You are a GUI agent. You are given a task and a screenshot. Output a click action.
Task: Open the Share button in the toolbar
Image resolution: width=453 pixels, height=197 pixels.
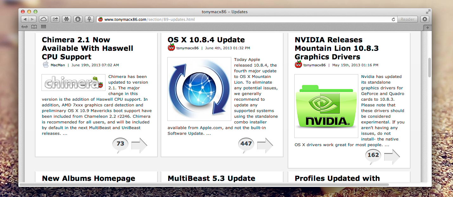coord(55,19)
